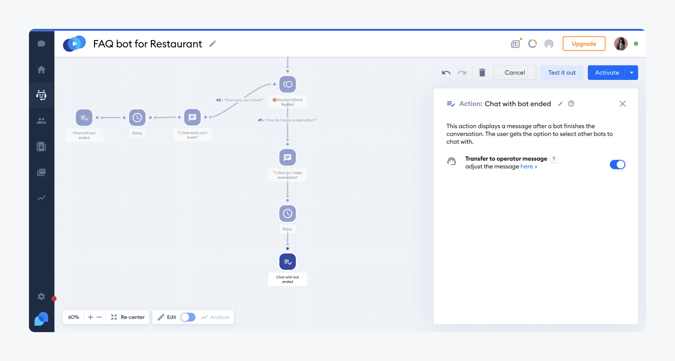Viewport: 675px width, 361px height.
Task: Select the selected Chat with bot ended node
Action: [287, 262]
